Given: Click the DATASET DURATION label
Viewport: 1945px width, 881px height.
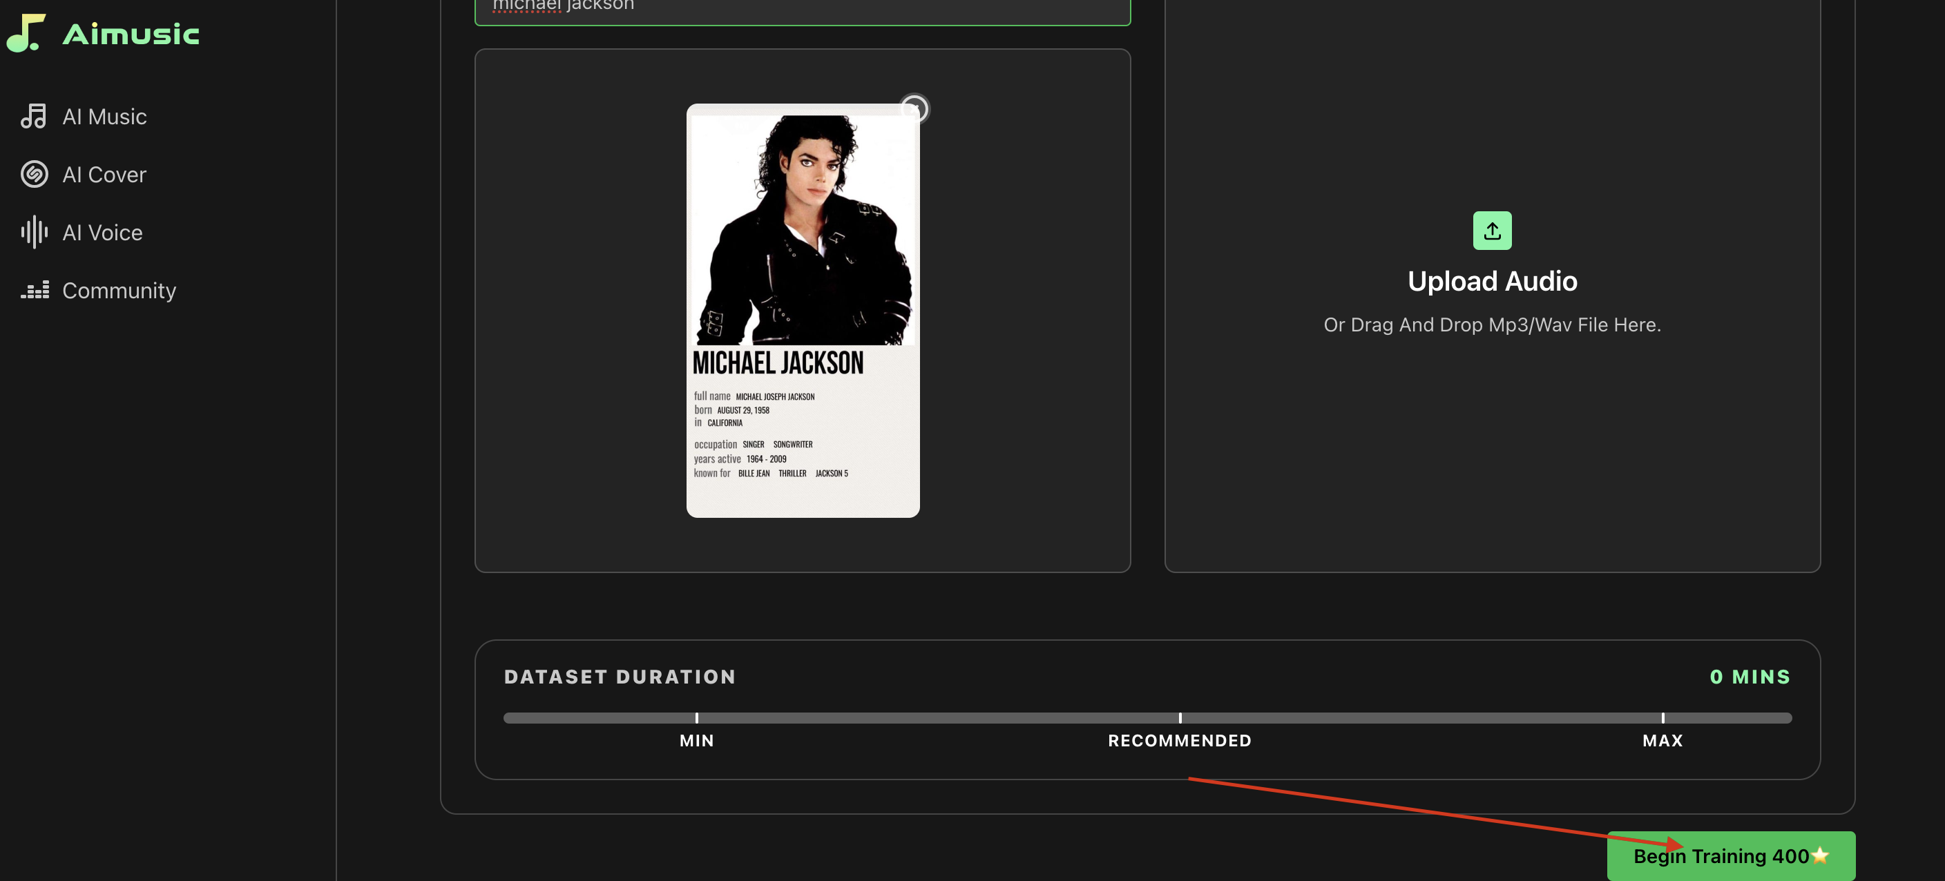Looking at the screenshot, I should (x=620, y=677).
